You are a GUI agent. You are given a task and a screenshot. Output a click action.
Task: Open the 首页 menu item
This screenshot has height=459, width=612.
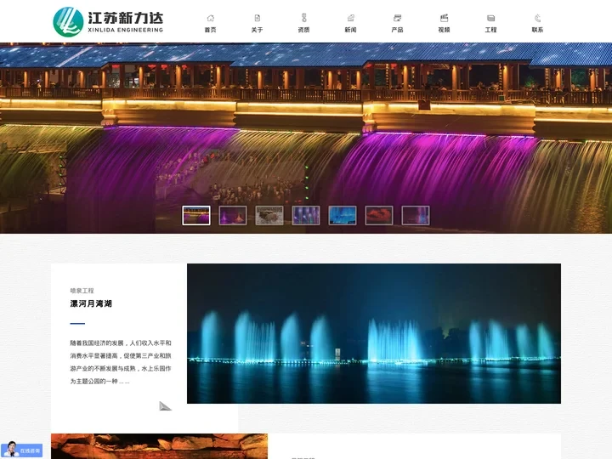[211, 30]
